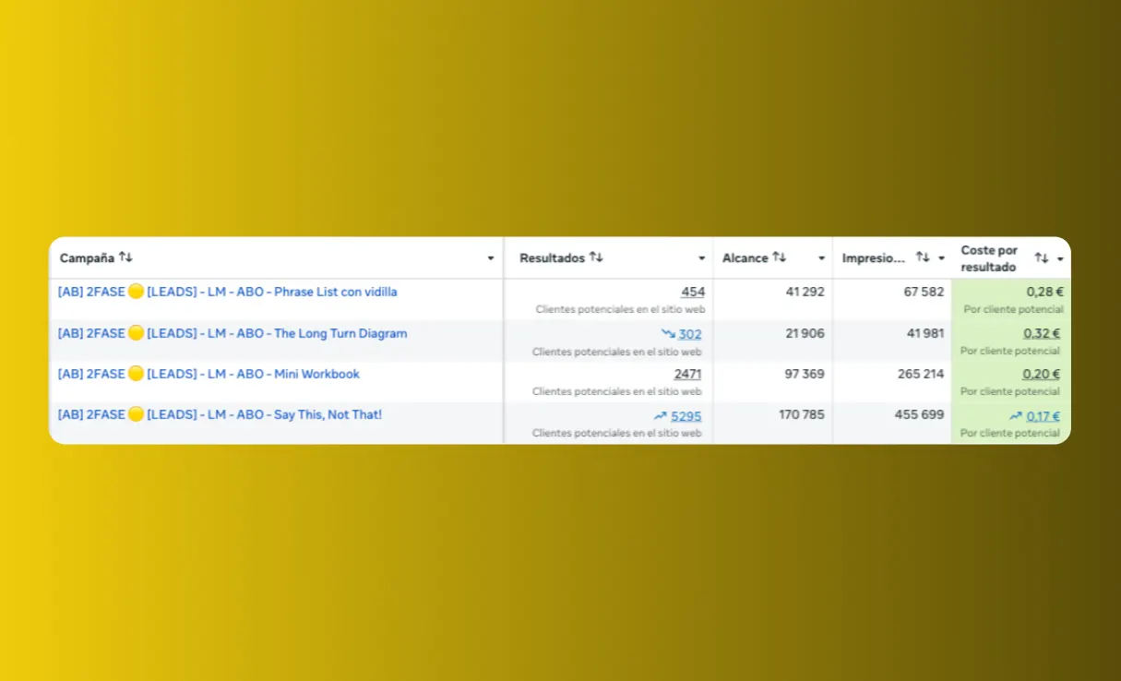This screenshot has height=681, width=1121.
Task: Open Say This, Not That! campaign
Action: (220, 414)
